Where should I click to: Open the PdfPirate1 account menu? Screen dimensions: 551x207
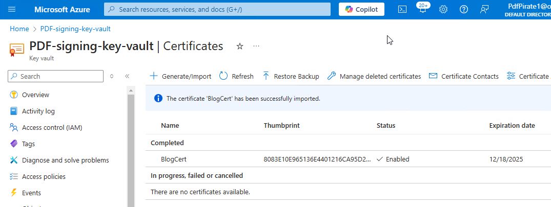click(527, 10)
